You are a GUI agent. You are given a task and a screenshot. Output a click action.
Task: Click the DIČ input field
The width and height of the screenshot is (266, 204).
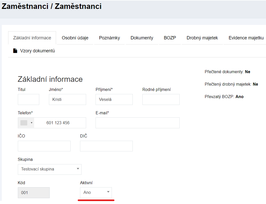click(106, 146)
